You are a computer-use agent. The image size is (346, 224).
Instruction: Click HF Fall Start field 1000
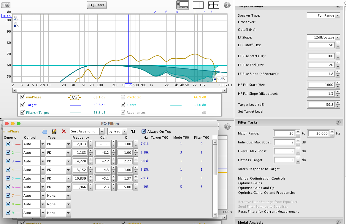pos(321,85)
